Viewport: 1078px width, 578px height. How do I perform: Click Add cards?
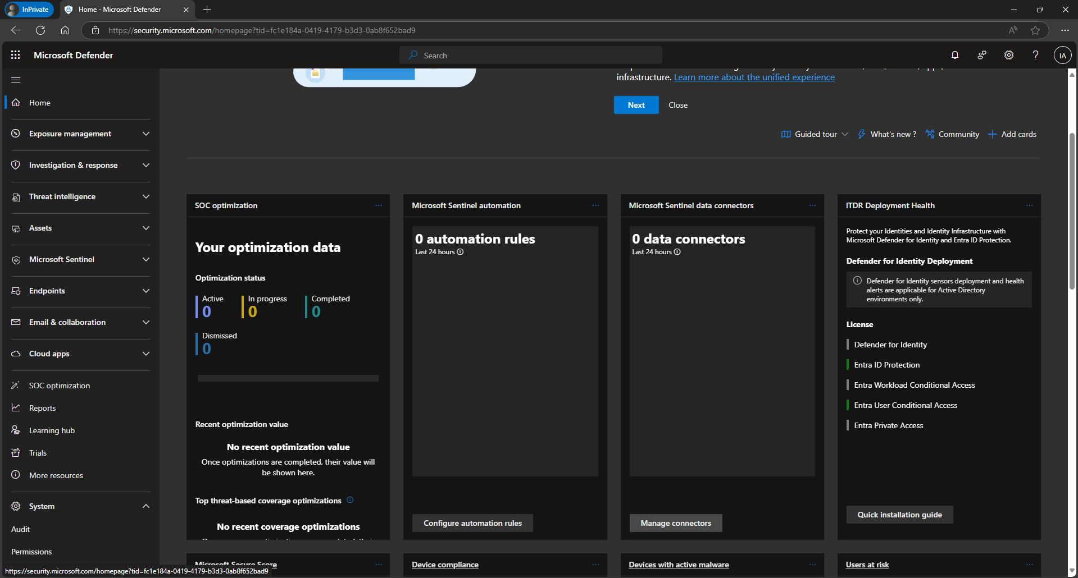coord(1012,134)
